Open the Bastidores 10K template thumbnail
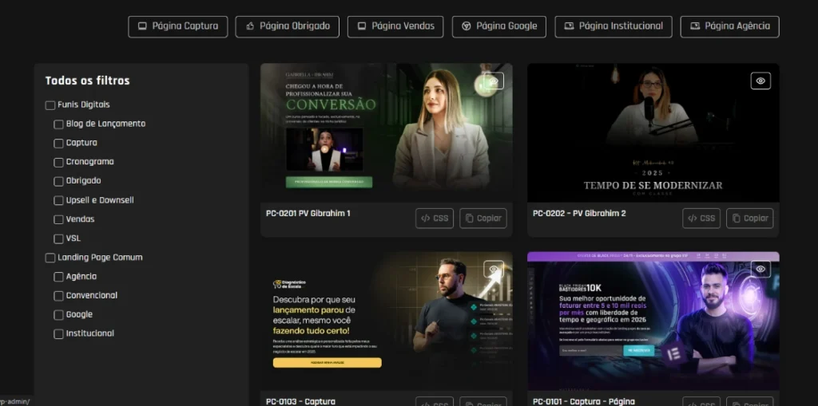The width and height of the screenshot is (818, 406). [x=653, y=321]
